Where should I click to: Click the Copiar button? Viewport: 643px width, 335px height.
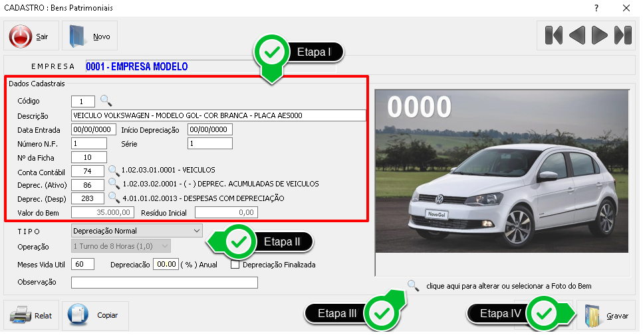click(x=95, y=315)
